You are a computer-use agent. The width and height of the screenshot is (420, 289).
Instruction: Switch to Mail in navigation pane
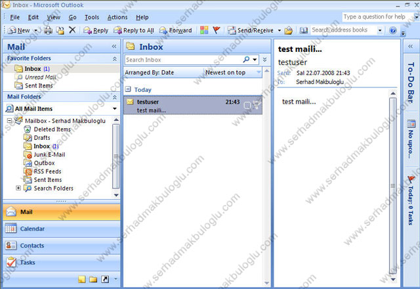[x=61, y=211]
